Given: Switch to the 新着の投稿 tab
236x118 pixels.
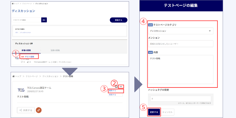Looking at the screenshot, I should point(26,50).
